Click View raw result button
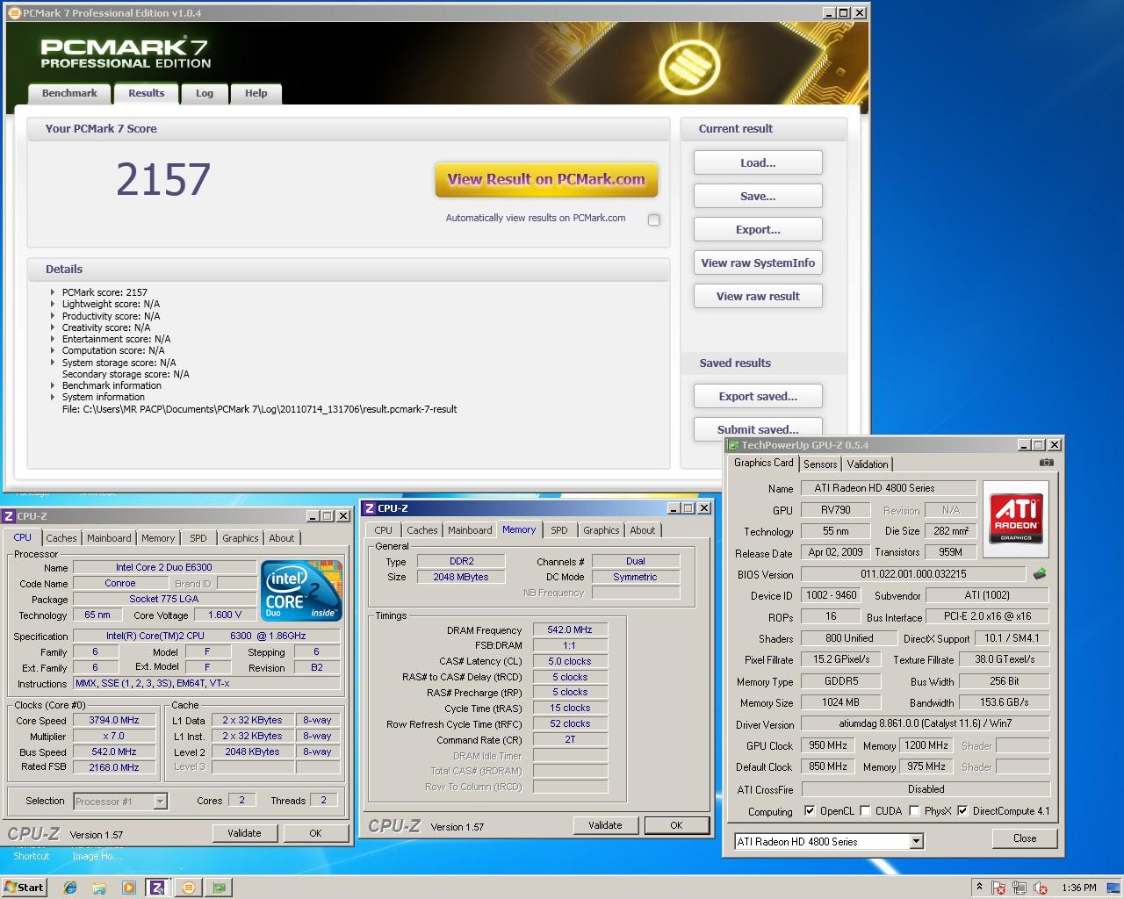 coord(758,296)
